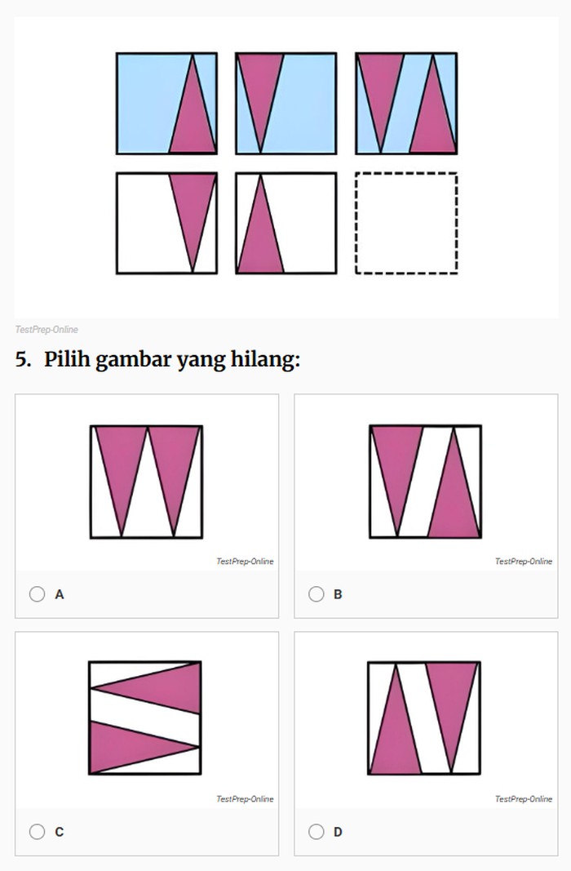Pick option D image of up and down triangles
Viewport: 571px width, 871px height.
click(x=424, y=718)
